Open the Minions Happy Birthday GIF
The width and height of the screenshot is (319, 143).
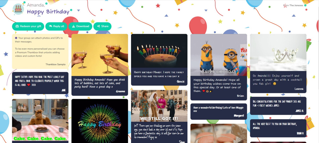[219, 55]
